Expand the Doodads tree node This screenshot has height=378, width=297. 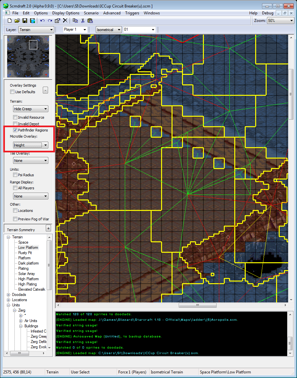(8, 295)
